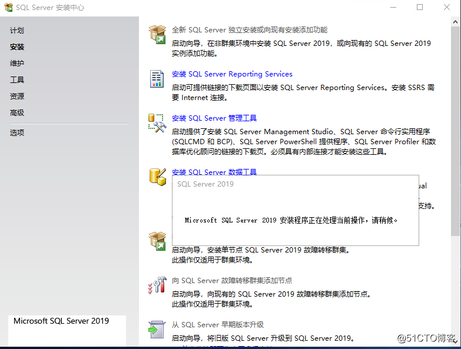The image size is (461, 349).
Task: Click the vertical scrollbar thumb
Action: point(455,131)
